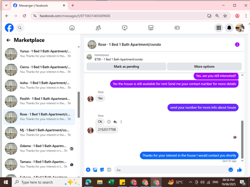Open Chrome profile icon
The image size is (250, 187).
(x=237, y=16)
